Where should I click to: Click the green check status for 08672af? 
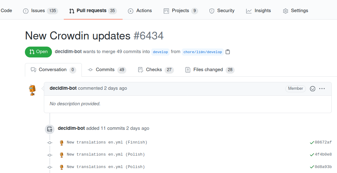point(312,143)
